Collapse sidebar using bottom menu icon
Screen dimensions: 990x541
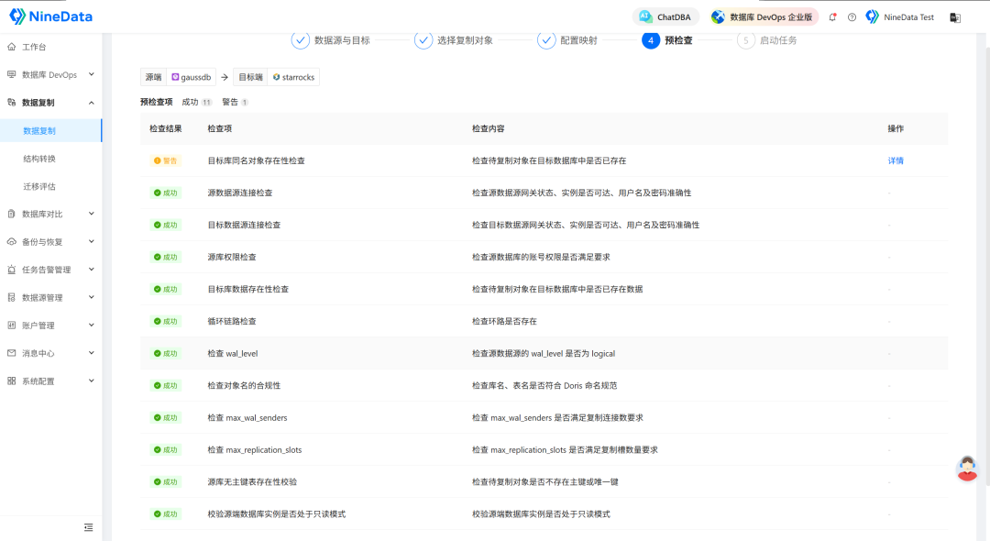click(89, 527)
